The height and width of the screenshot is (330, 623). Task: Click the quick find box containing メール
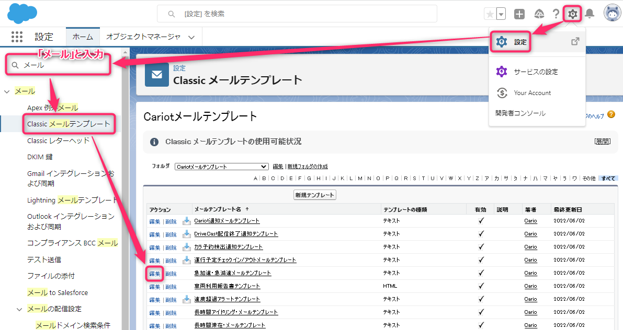[58, 65]
